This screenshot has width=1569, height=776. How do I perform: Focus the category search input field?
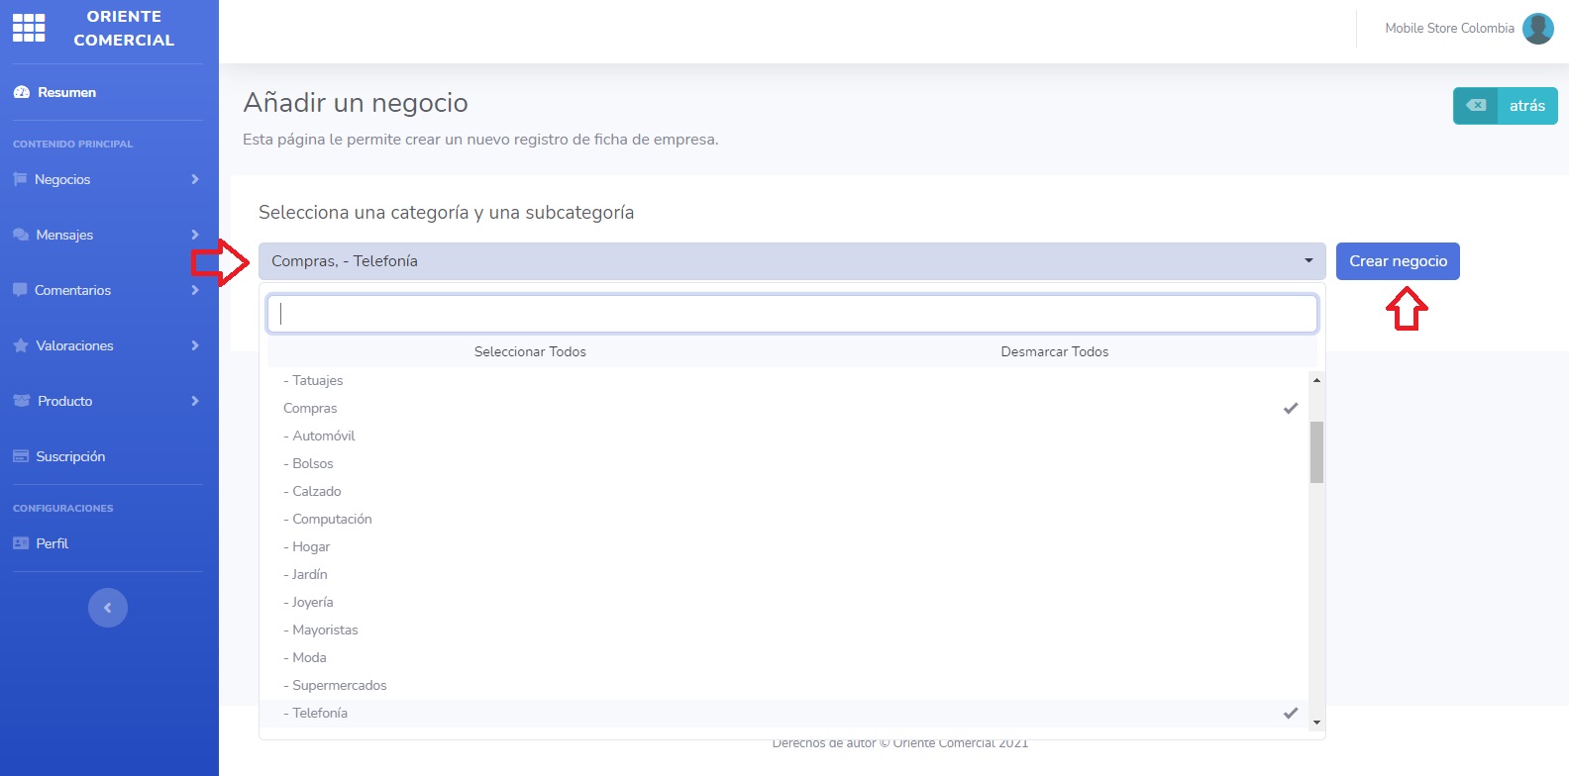791,314
